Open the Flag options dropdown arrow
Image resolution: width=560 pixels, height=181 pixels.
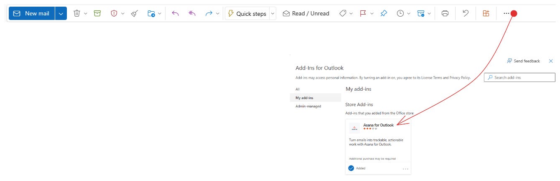372,14
